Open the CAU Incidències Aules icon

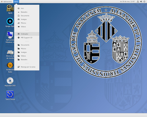point(10,65)
